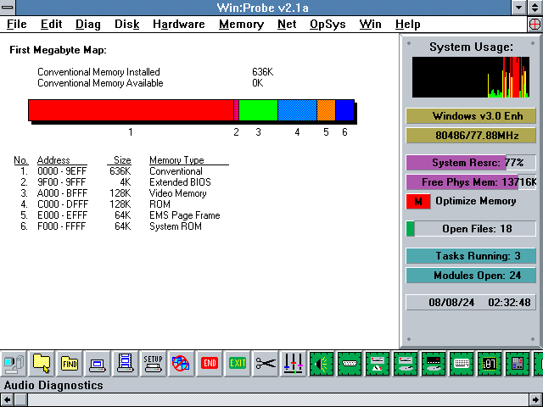Click the Open Files: 18 bar
This screenshot has height=407, width=543.
click(x=471, y=229)
